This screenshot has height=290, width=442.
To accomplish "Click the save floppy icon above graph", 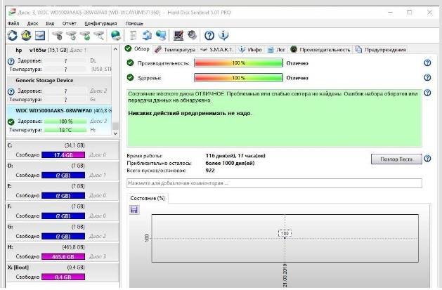I will pyautogui.click(x=134, y=209).
